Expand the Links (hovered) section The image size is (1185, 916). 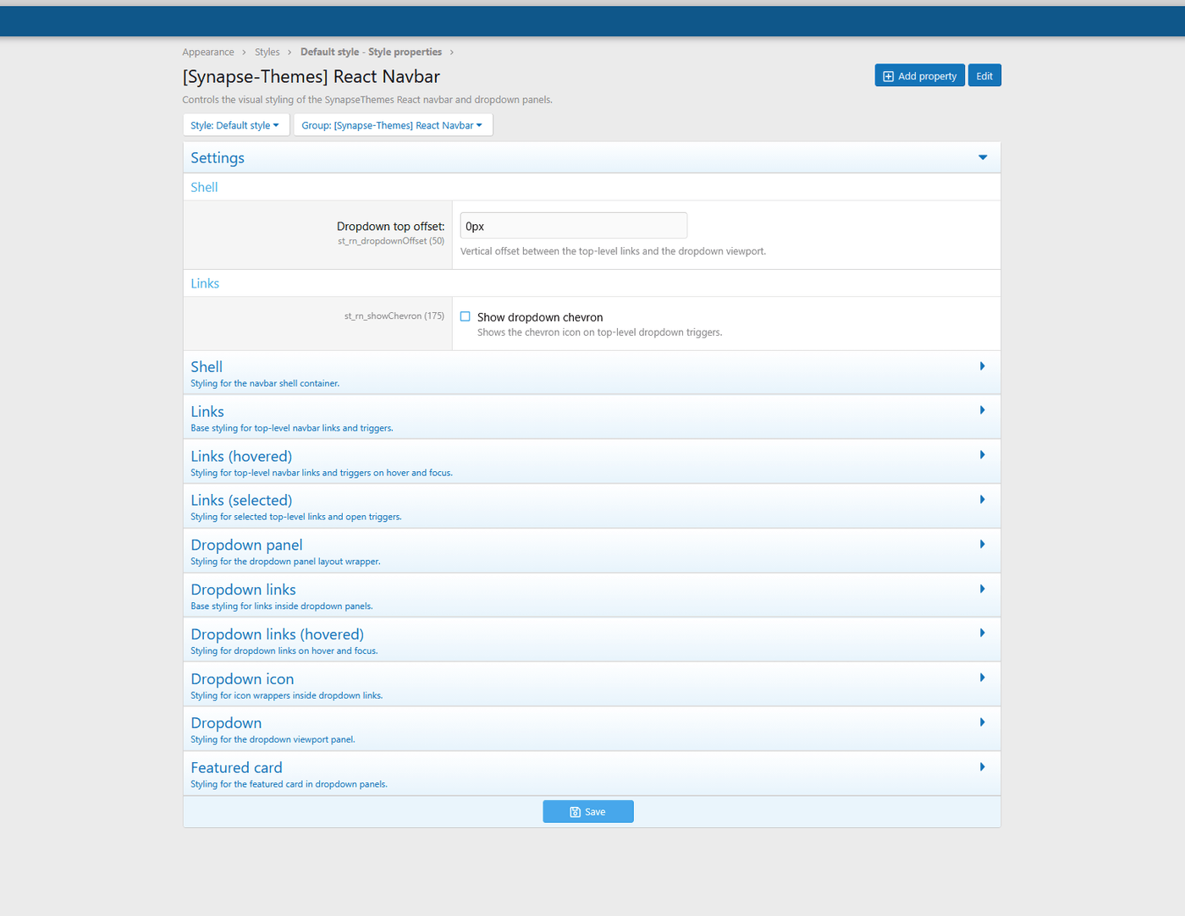click(x=982, y=455)
